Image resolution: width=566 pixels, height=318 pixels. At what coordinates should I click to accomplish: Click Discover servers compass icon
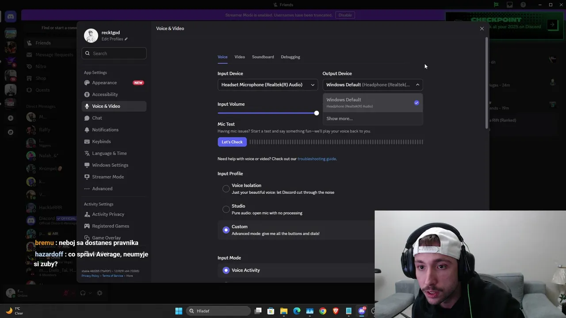[11, 132]
